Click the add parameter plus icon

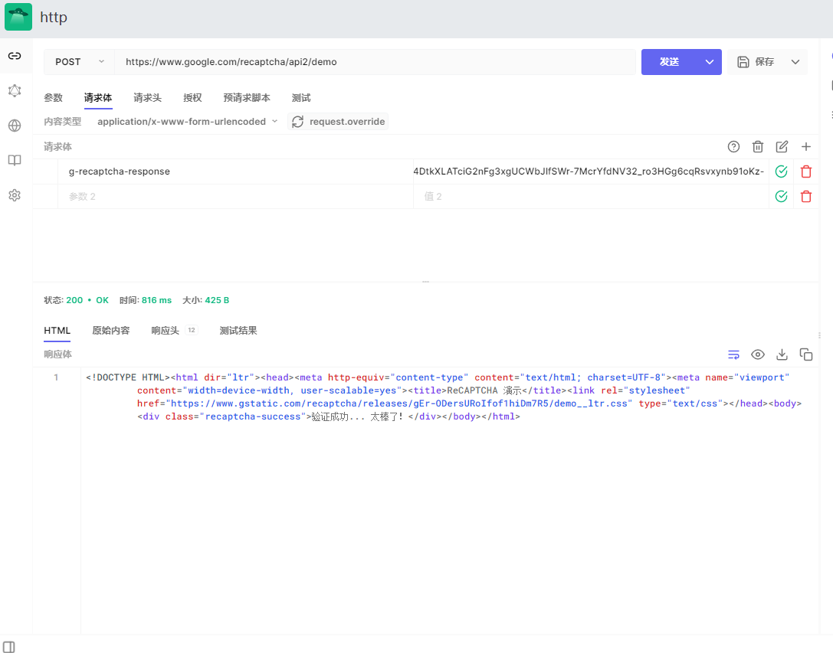pyautogui.click(x=805, y=147)
